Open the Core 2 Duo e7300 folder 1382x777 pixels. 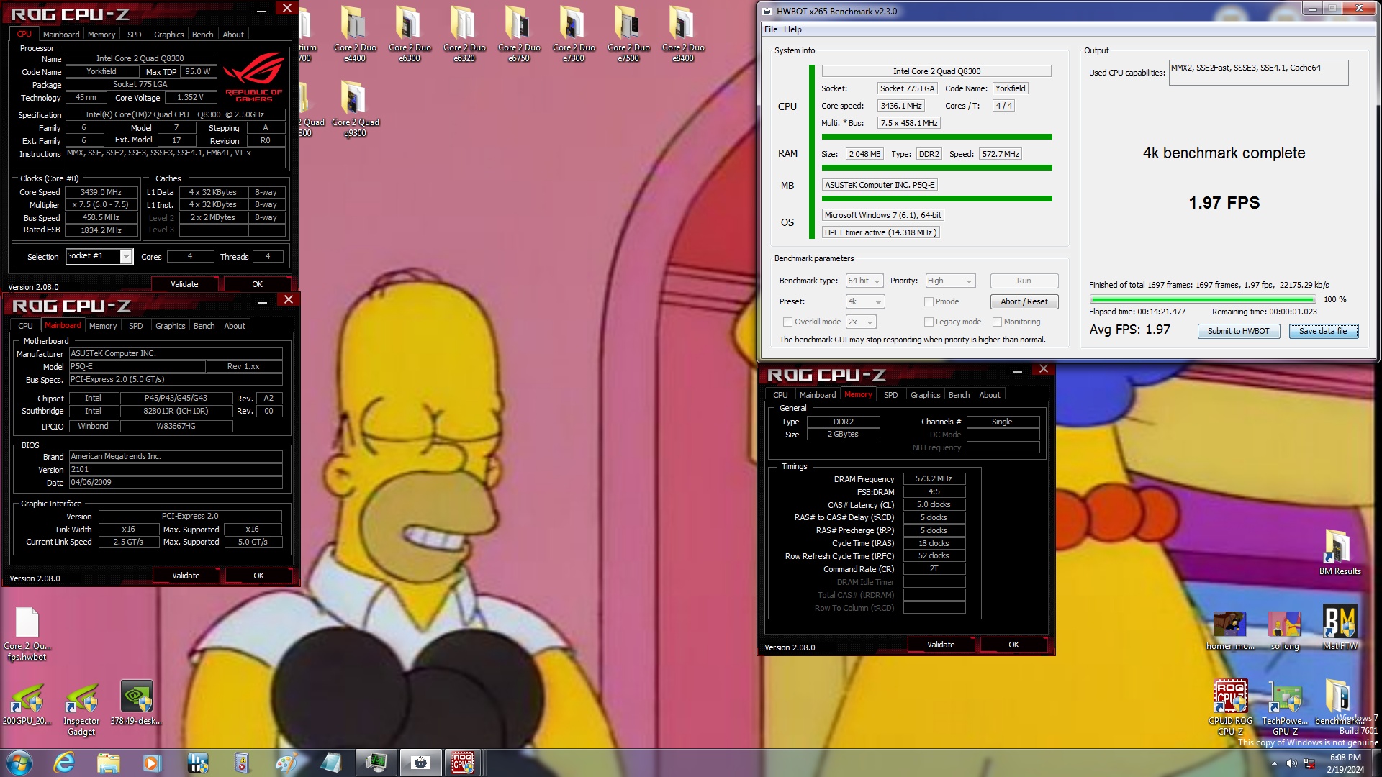pyautogui.click(x=574, y=34)
